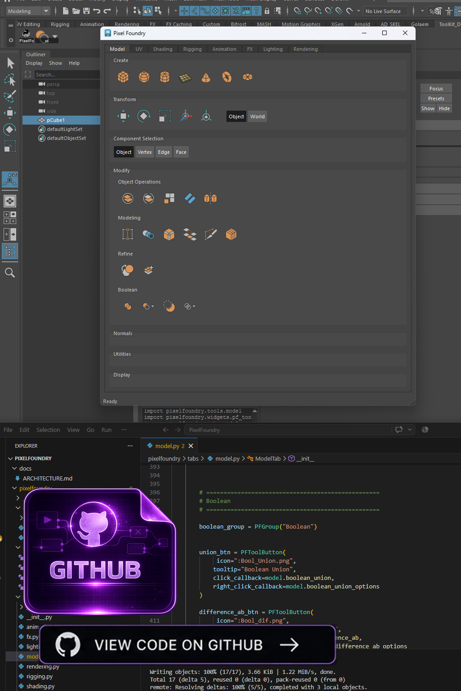
Task: Open the Show menu in the Outliner
Action: pos(56,63)
